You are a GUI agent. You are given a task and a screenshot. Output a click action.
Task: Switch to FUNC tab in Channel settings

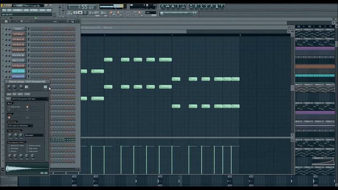point(27,94)
